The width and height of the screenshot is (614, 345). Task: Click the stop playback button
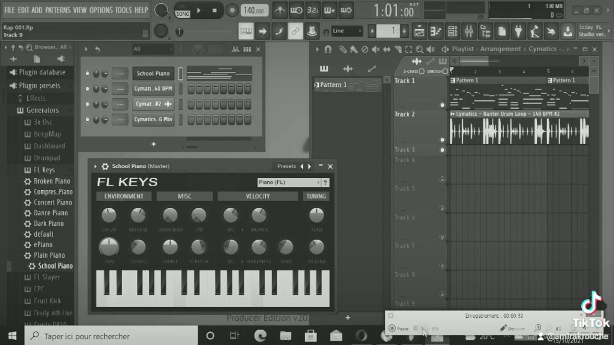pos(214,10)
